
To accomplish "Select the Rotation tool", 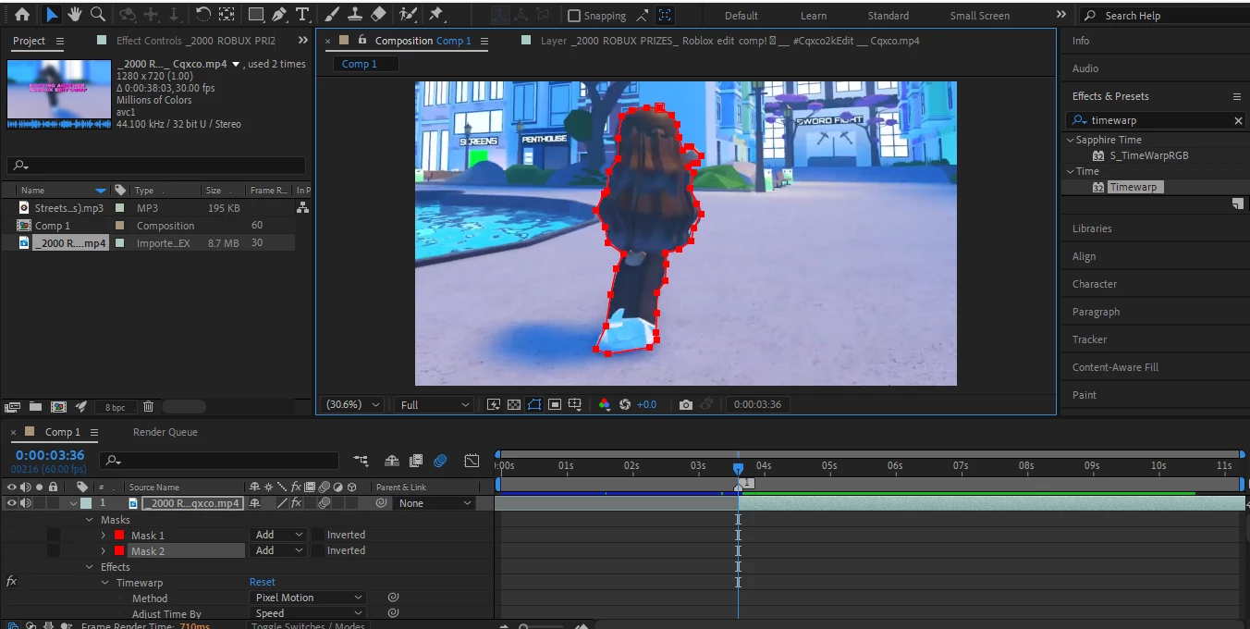I will [x=202, y=15].
